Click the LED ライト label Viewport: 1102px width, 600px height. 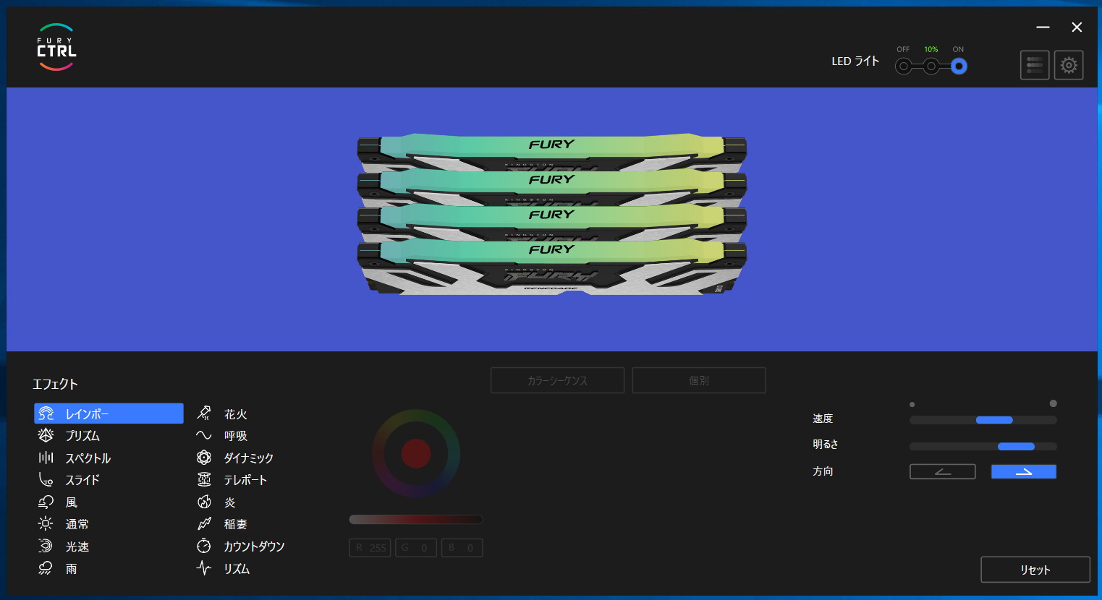coord(855,61)
